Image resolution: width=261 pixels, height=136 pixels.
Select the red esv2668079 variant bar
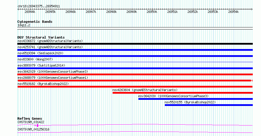click(135, 81)
